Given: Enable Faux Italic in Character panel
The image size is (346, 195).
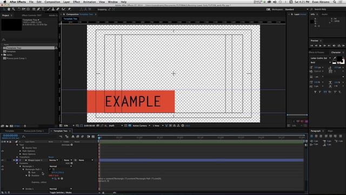Looking at the screenshot, I should (x=320, y=92).
